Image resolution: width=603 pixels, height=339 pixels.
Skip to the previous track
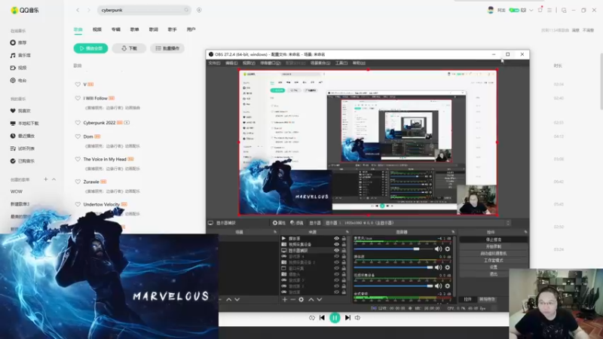(x=323, y=318)
